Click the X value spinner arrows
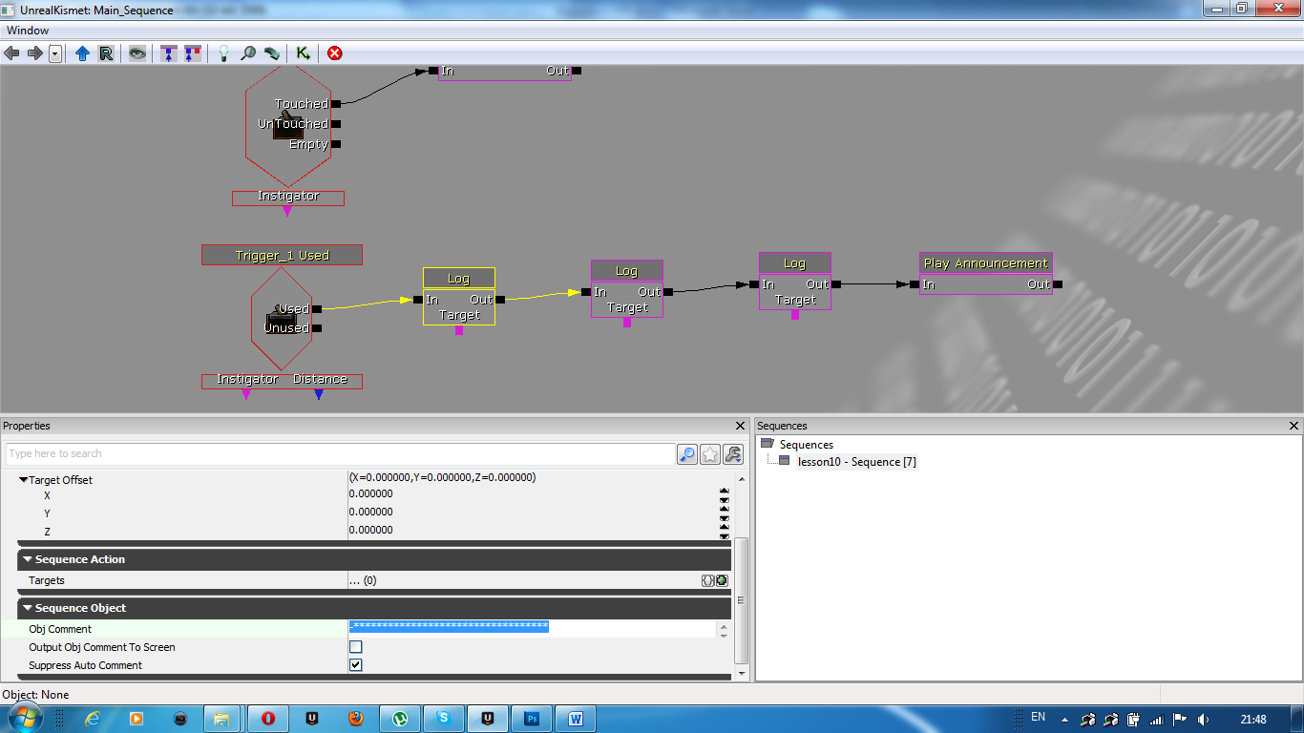 tap(724, 495)
